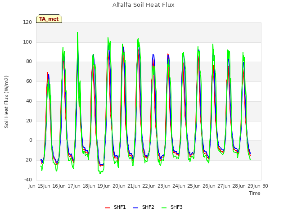The height and width of the screenshot is (216, 288).
Task: Click the tallest green SHF3 peak near 110
Action: [x=77, y=33]
